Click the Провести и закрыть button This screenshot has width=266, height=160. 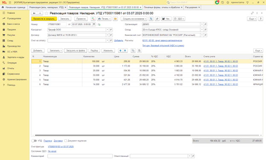coord(44,19)
